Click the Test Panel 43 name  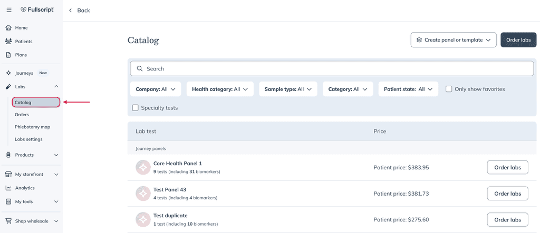[170, 190]
